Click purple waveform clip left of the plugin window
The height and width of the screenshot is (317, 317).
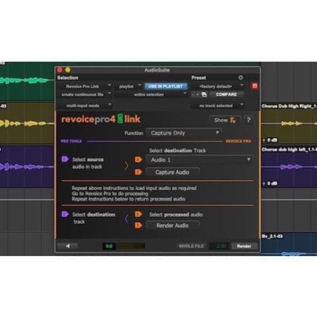(26, 166)
